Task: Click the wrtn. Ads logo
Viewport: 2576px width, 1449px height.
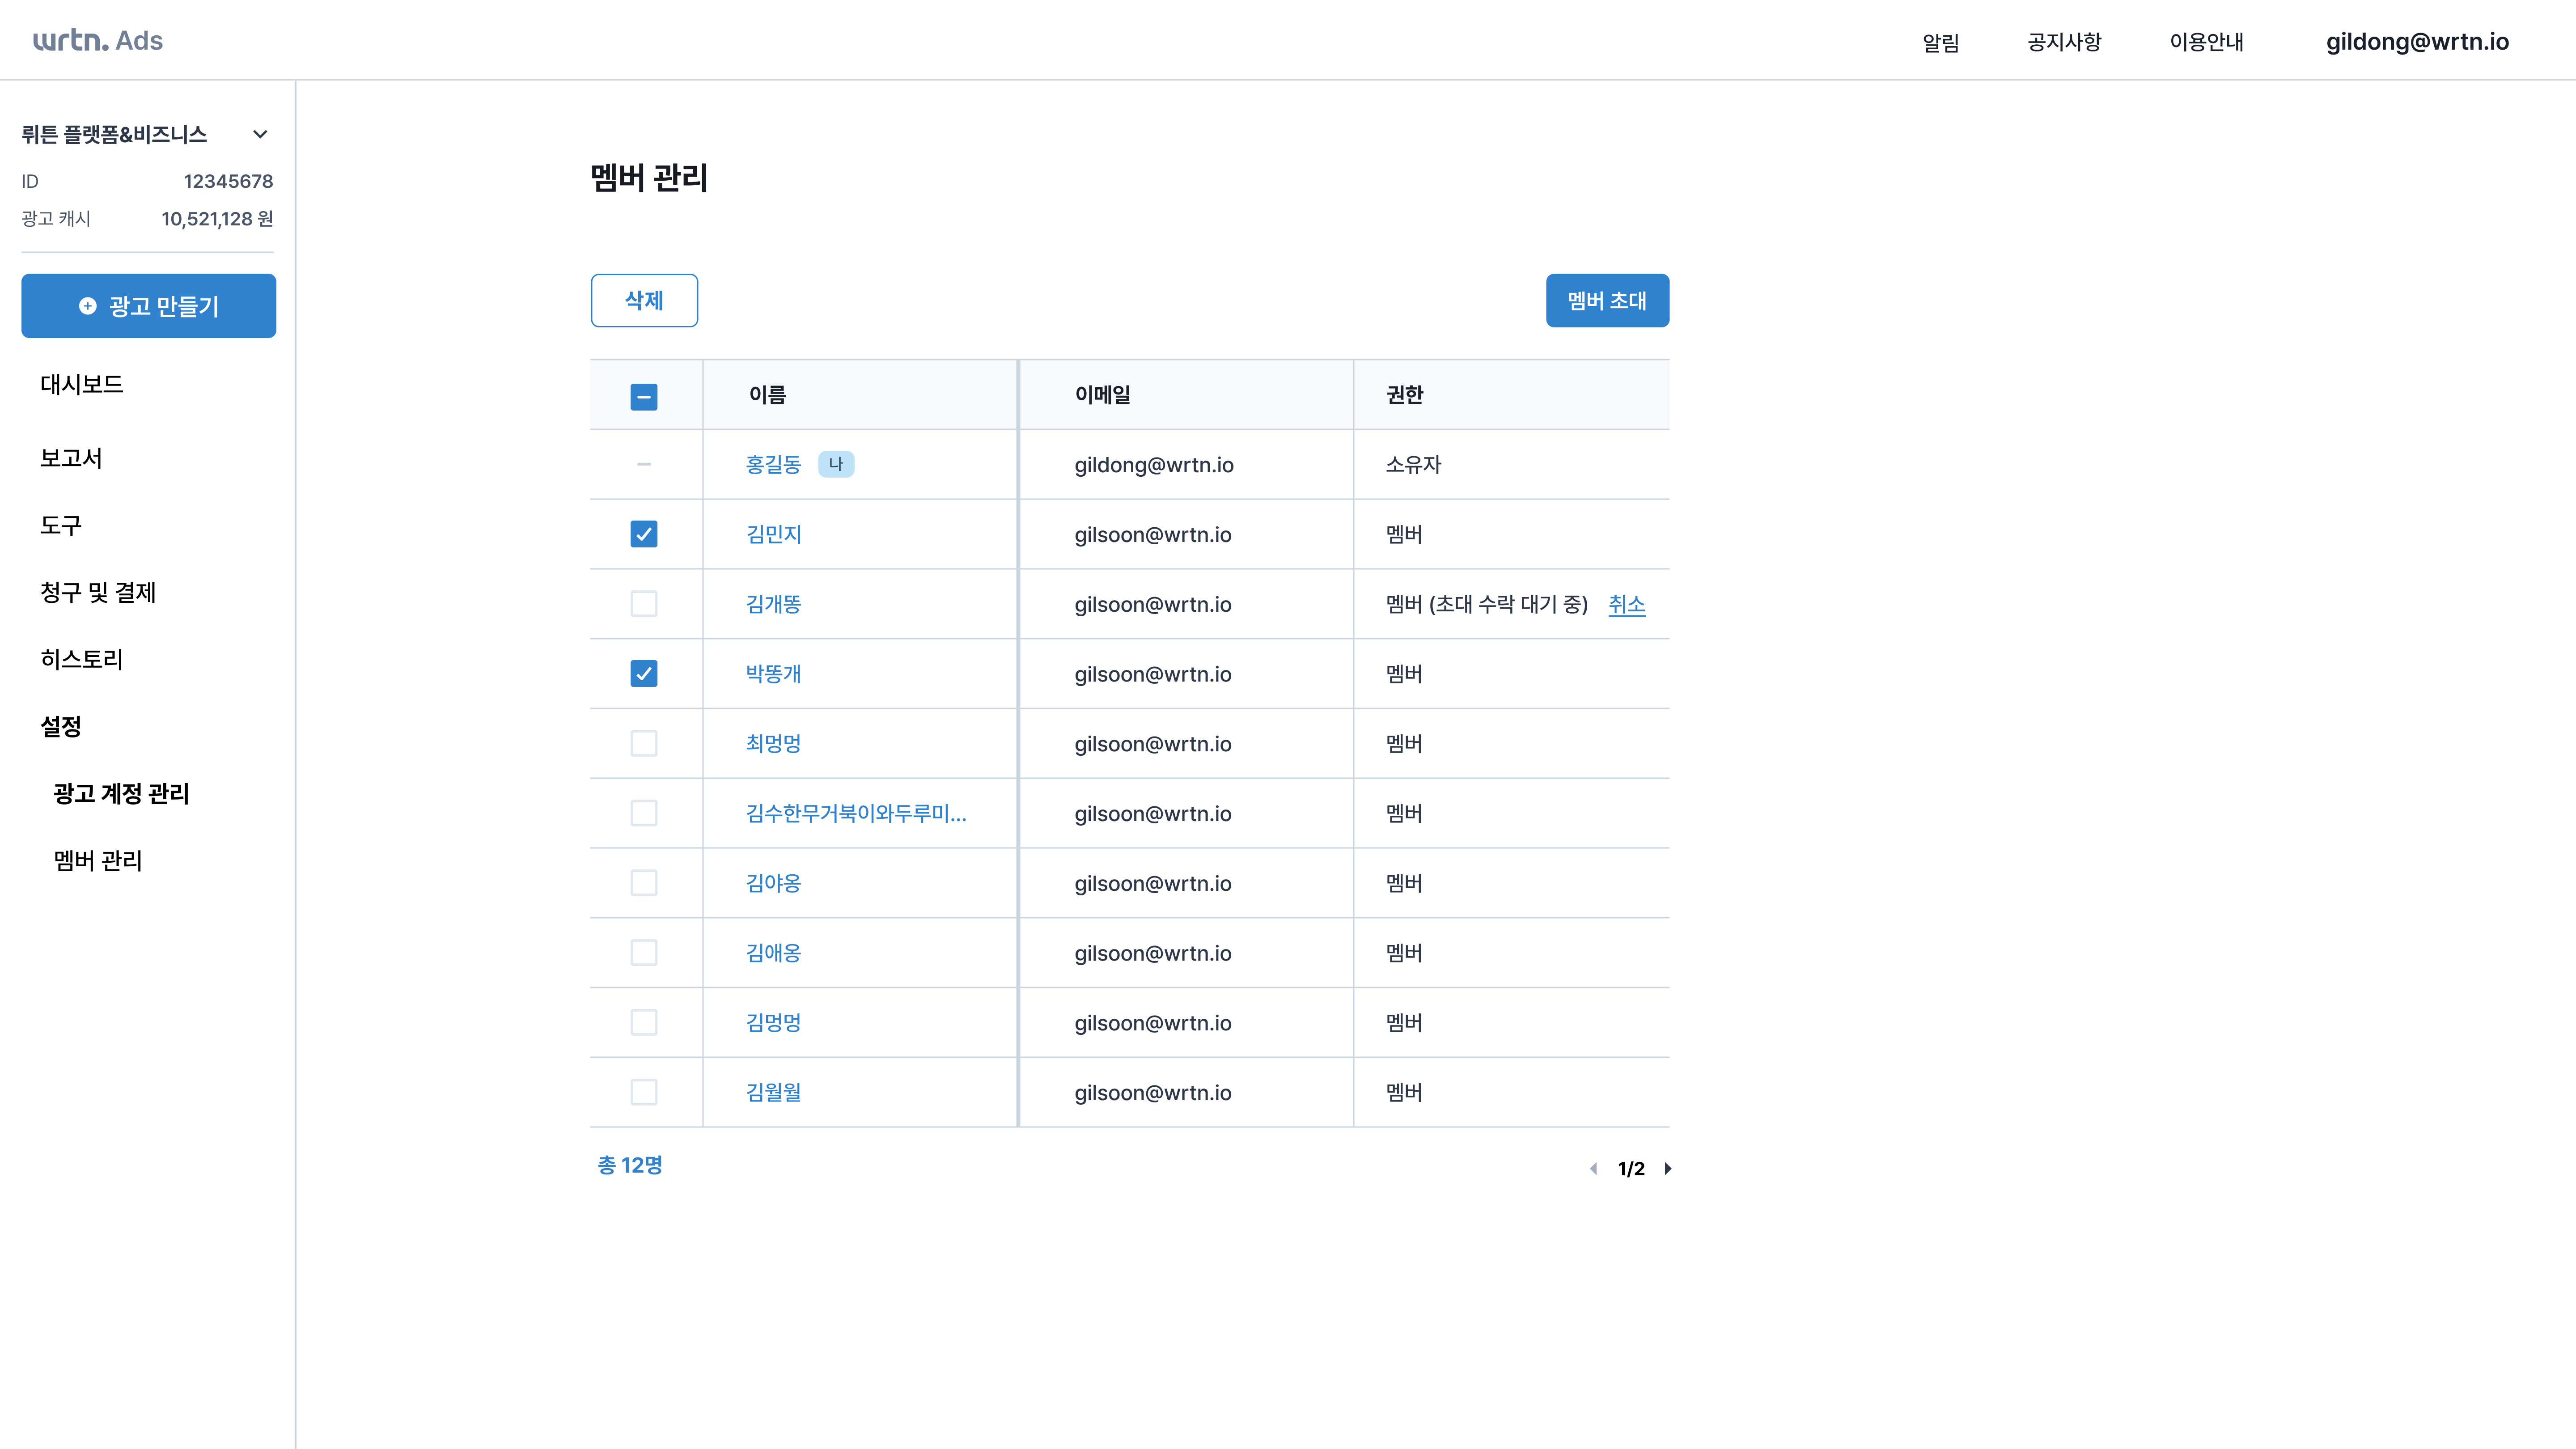Action: tap(97, 40)
